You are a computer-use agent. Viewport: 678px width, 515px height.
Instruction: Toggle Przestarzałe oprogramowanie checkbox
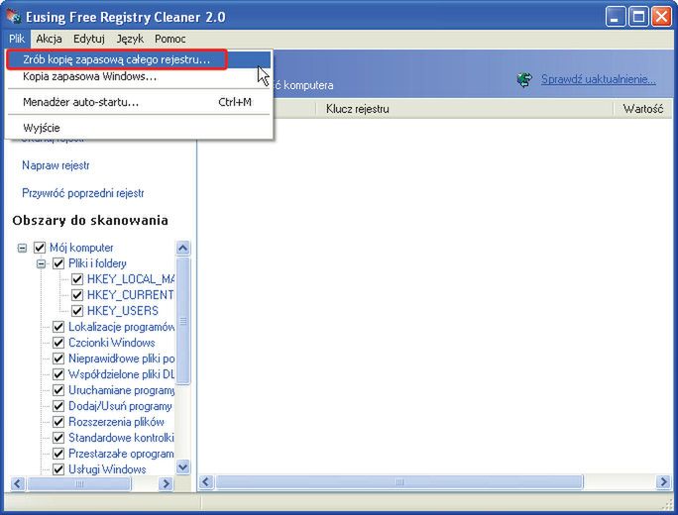[58, 454]
